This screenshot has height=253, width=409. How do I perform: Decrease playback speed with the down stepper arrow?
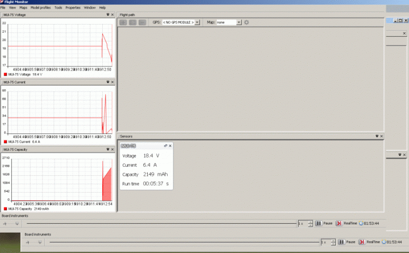coord(310,225)
